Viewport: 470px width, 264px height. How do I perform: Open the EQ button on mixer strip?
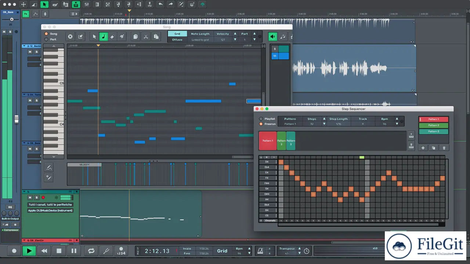10,207
